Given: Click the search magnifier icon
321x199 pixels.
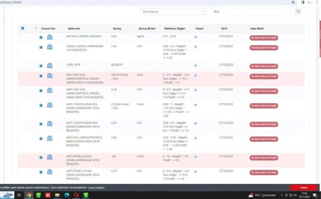Looking at the screenshot, I should (x=298, y=12).
